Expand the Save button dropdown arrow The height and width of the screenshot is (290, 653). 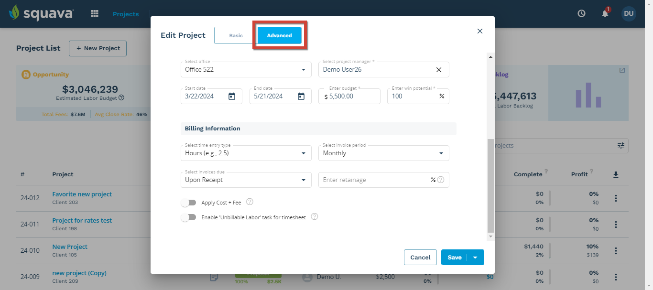476,257
